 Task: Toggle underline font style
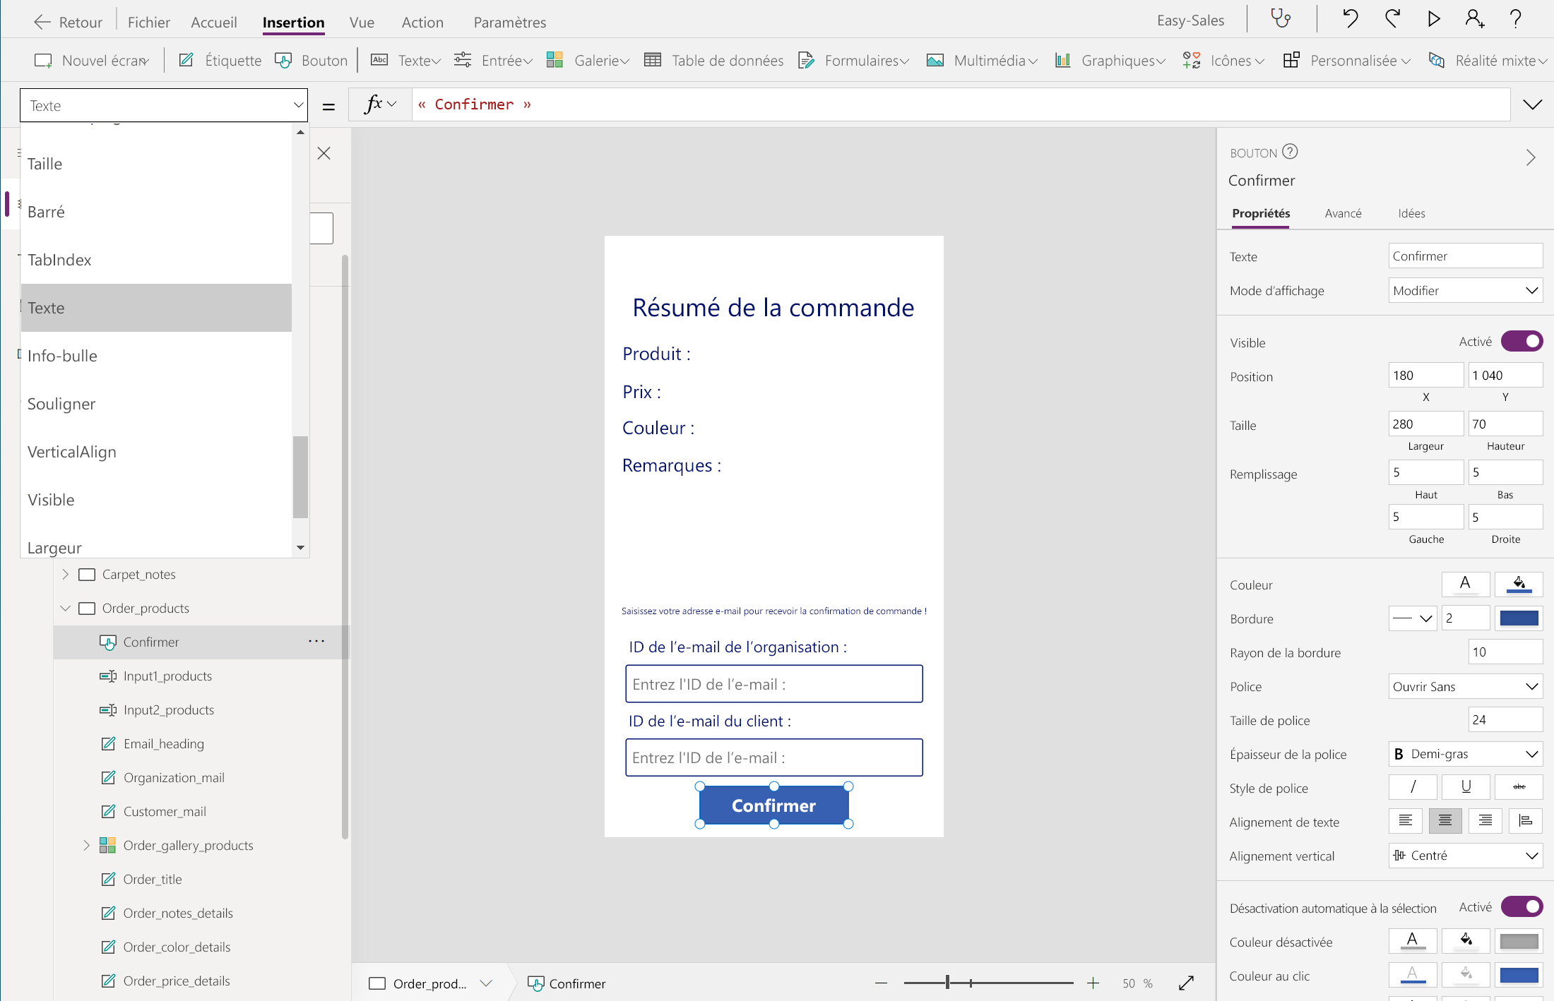click(x=1466, y=787)
